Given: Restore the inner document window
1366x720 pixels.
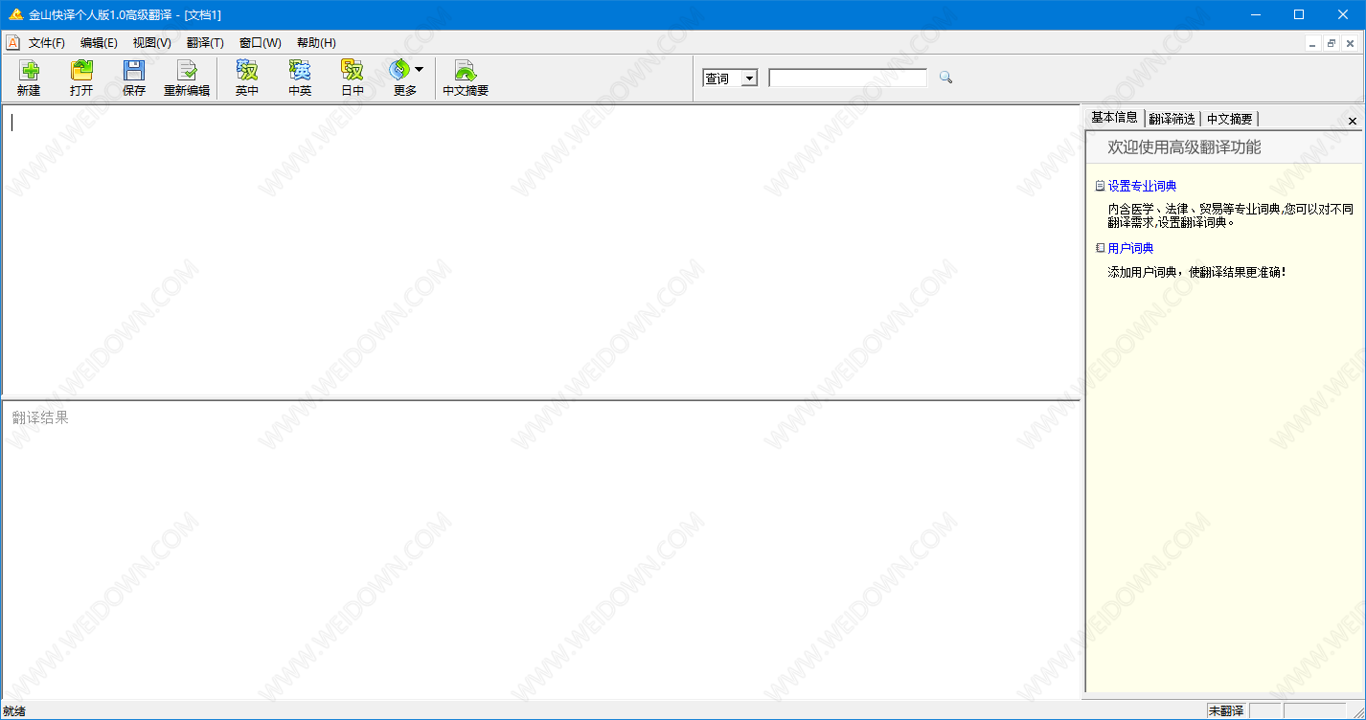Looking at the screenshot, I should pyautogui.click(x=1332, y=43).
